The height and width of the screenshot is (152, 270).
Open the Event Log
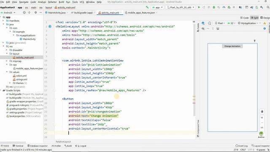pos(241,146)
